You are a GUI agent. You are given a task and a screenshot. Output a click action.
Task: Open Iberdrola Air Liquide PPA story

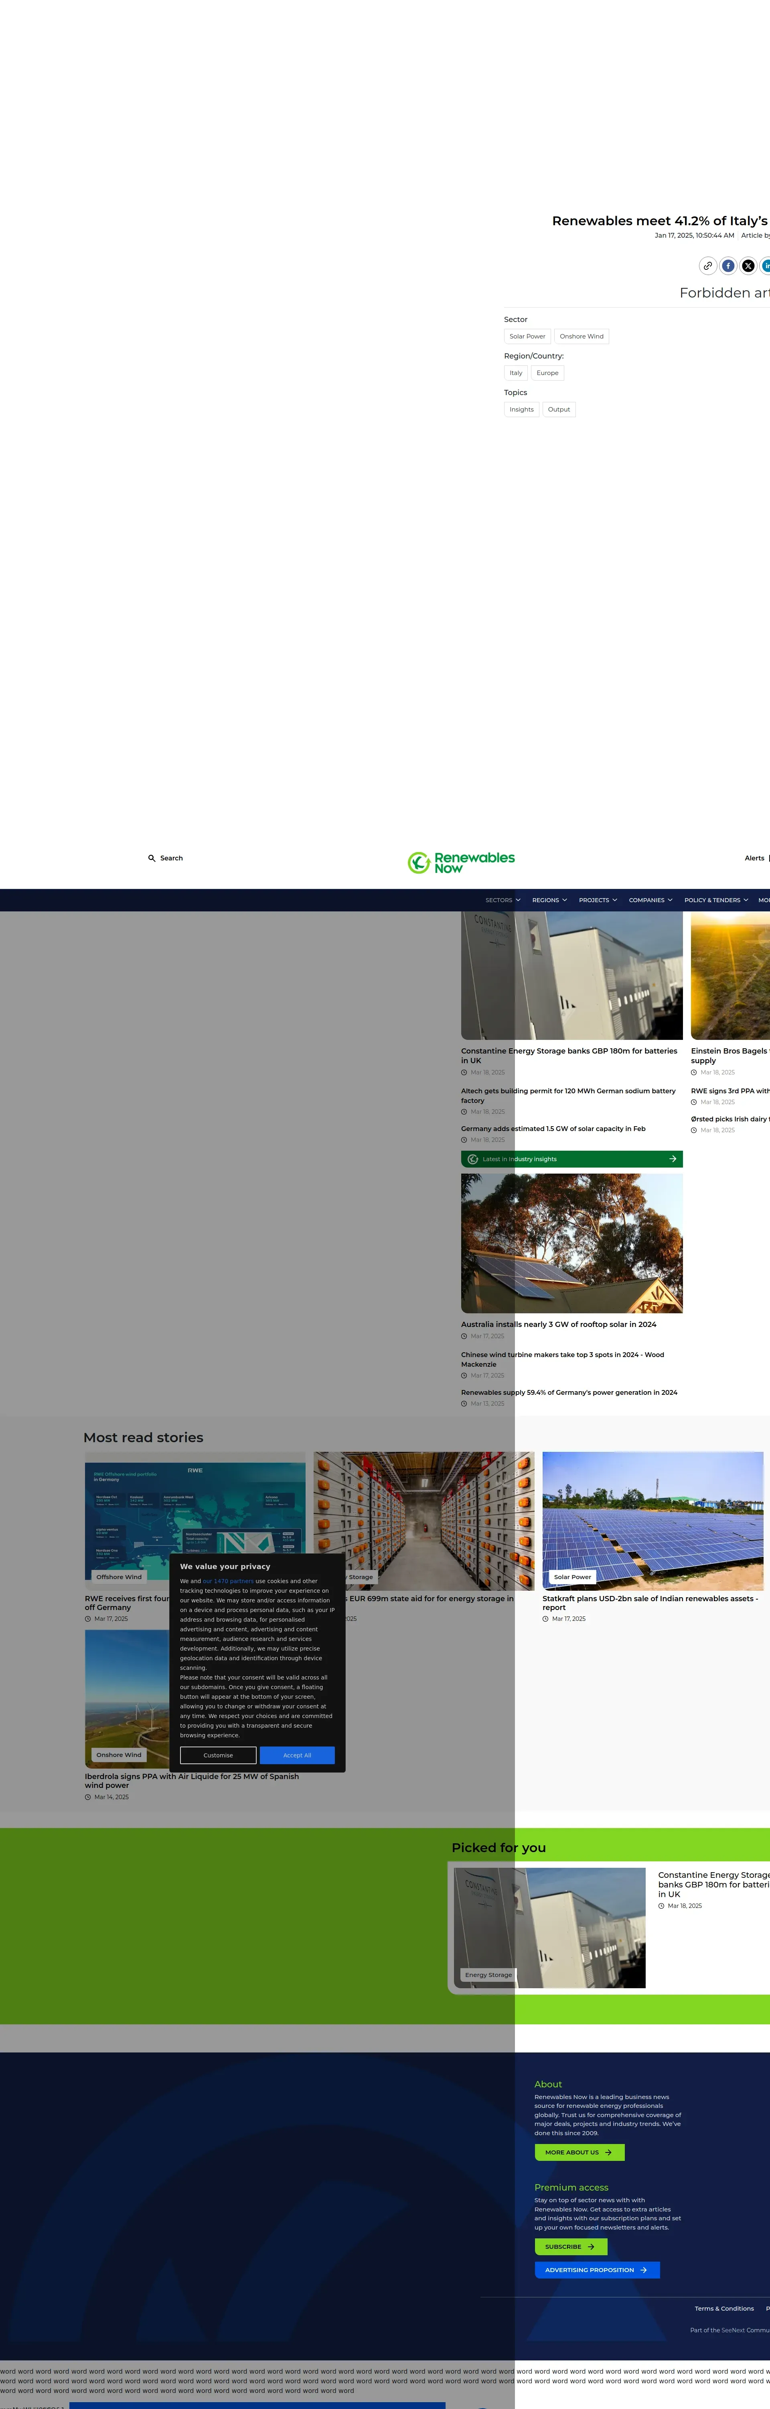pos(192,1781)
